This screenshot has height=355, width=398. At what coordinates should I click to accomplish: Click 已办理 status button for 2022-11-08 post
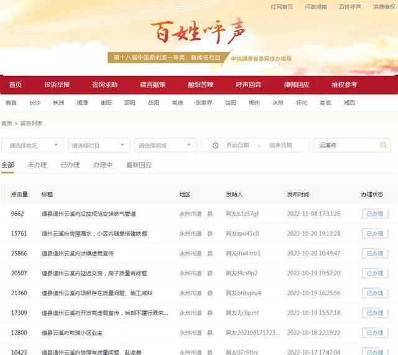(375, 214)
